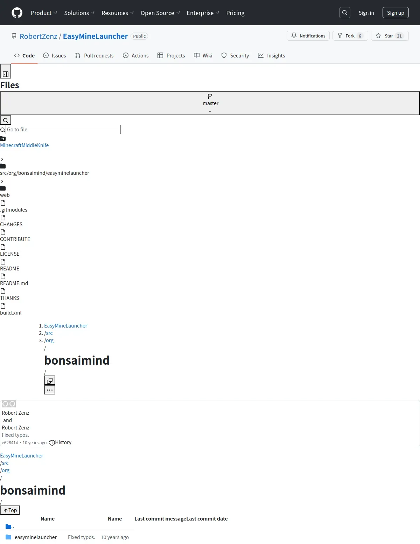Expand the Product menu
Viewport: 420px width, 544px height.
pyautogui.click(x=44, y=13)
